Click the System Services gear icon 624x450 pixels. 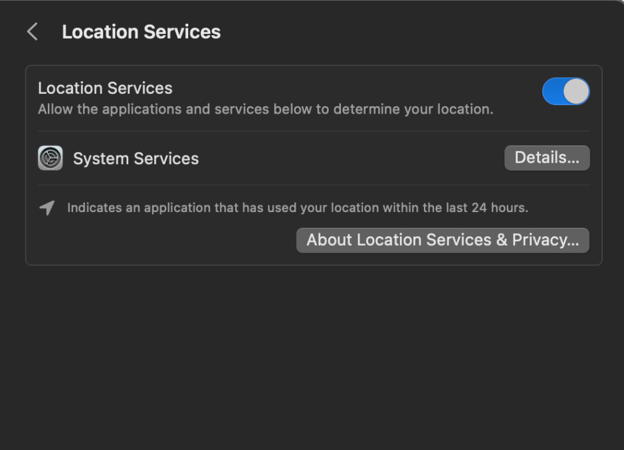tap(51, 158)
